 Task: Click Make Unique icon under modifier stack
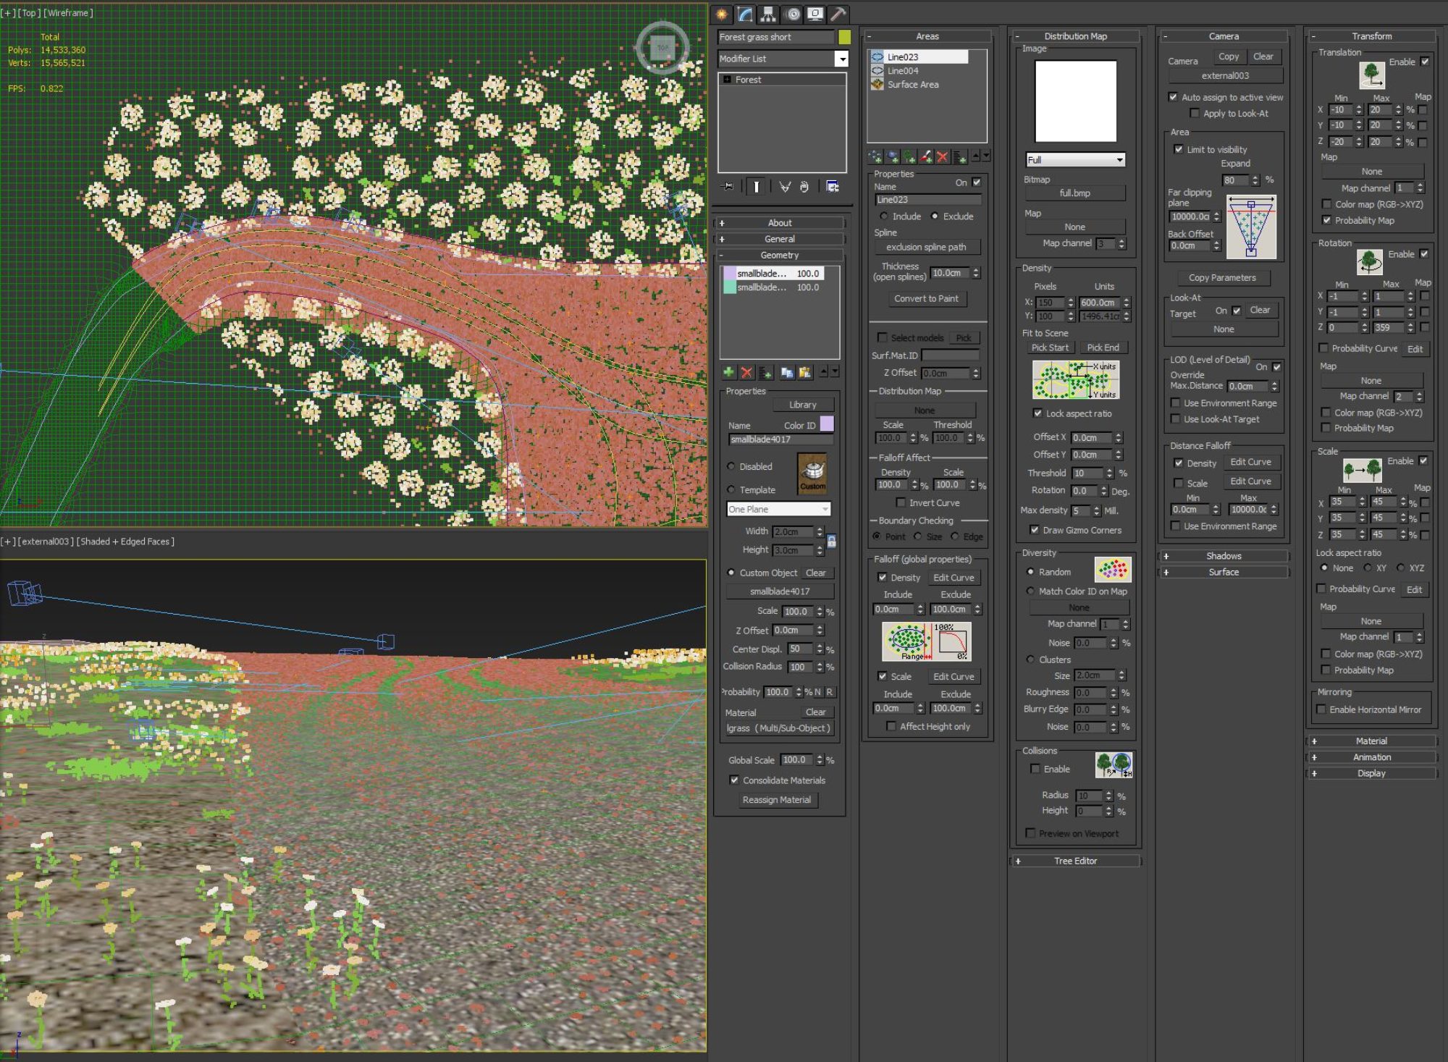tap(785, 187)
